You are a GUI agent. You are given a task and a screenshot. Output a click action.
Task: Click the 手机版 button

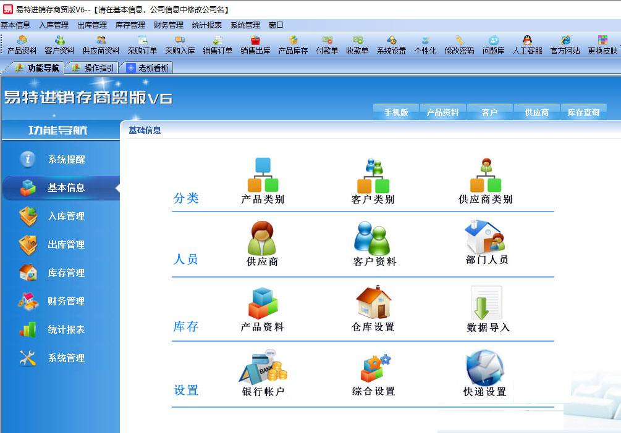pyautogui.click(x=396, y=112)
